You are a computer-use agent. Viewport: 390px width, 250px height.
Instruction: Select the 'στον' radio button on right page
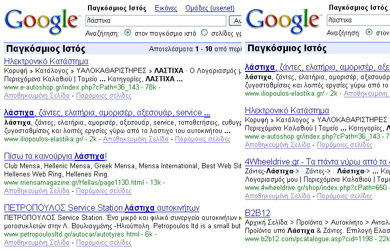coord(369,32)
